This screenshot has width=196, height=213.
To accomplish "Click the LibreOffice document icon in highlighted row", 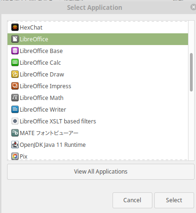I will (x=15, y=39).
